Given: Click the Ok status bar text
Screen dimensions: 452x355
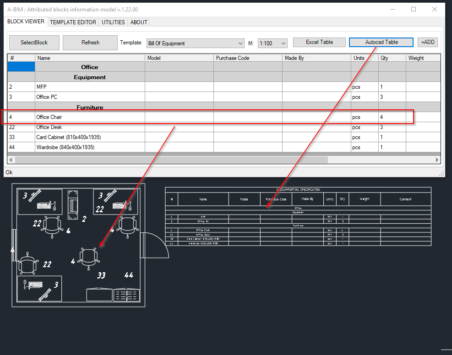Looking at the screenshot, I should click(9, 172).
